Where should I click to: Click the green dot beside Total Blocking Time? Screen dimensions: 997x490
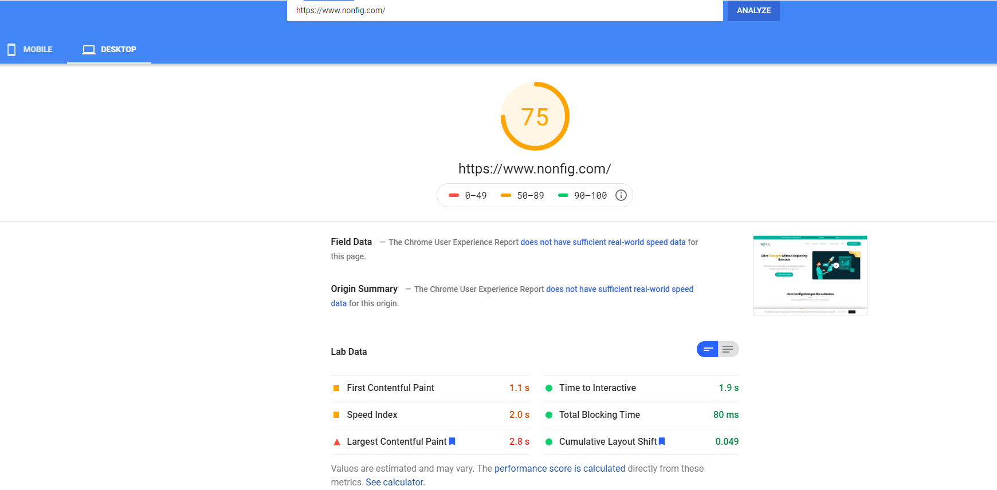(549, 415)
